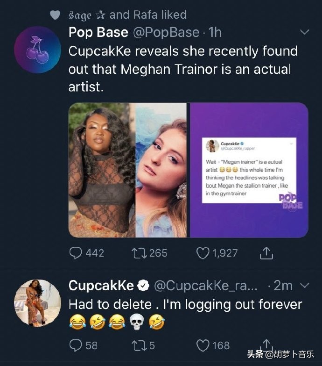This screenshot has width=322, height=366.
Task: Share the Pop Base tweet
Action: tap(265, 253)
